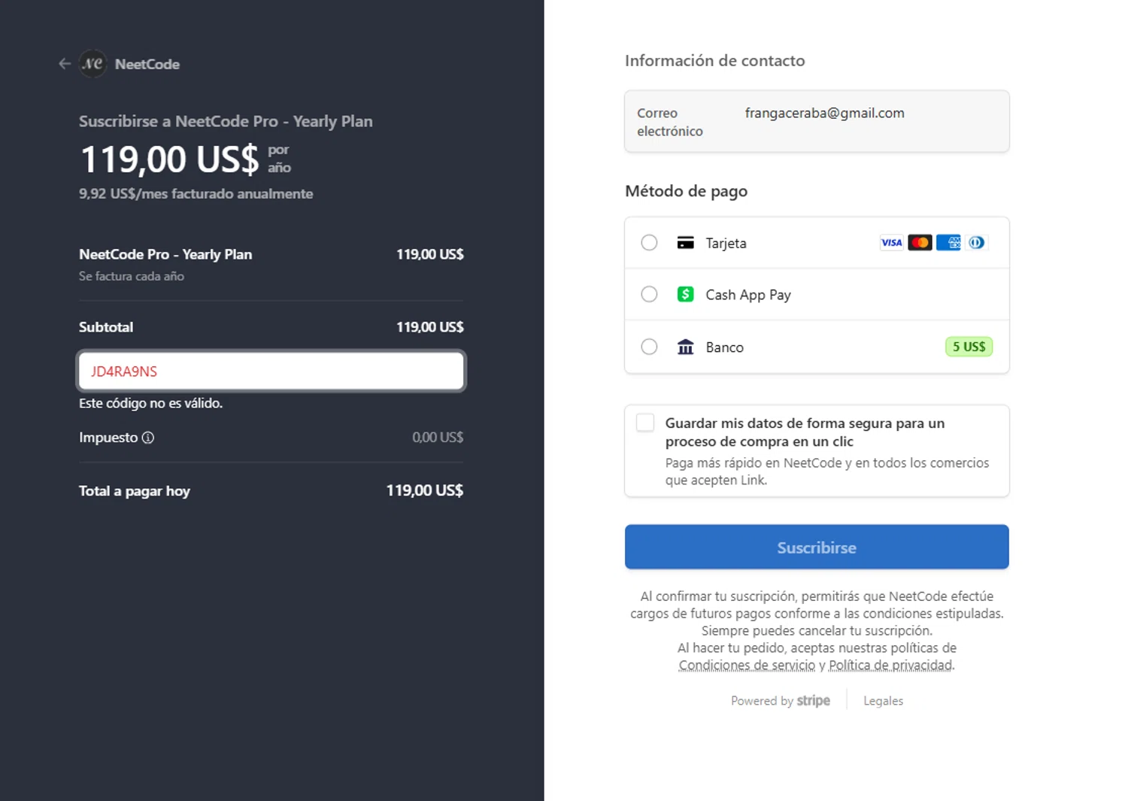Click the green Cash App Pay icon
The width and height of the screenshot is (1128, 801).
[x=685, y=295]
